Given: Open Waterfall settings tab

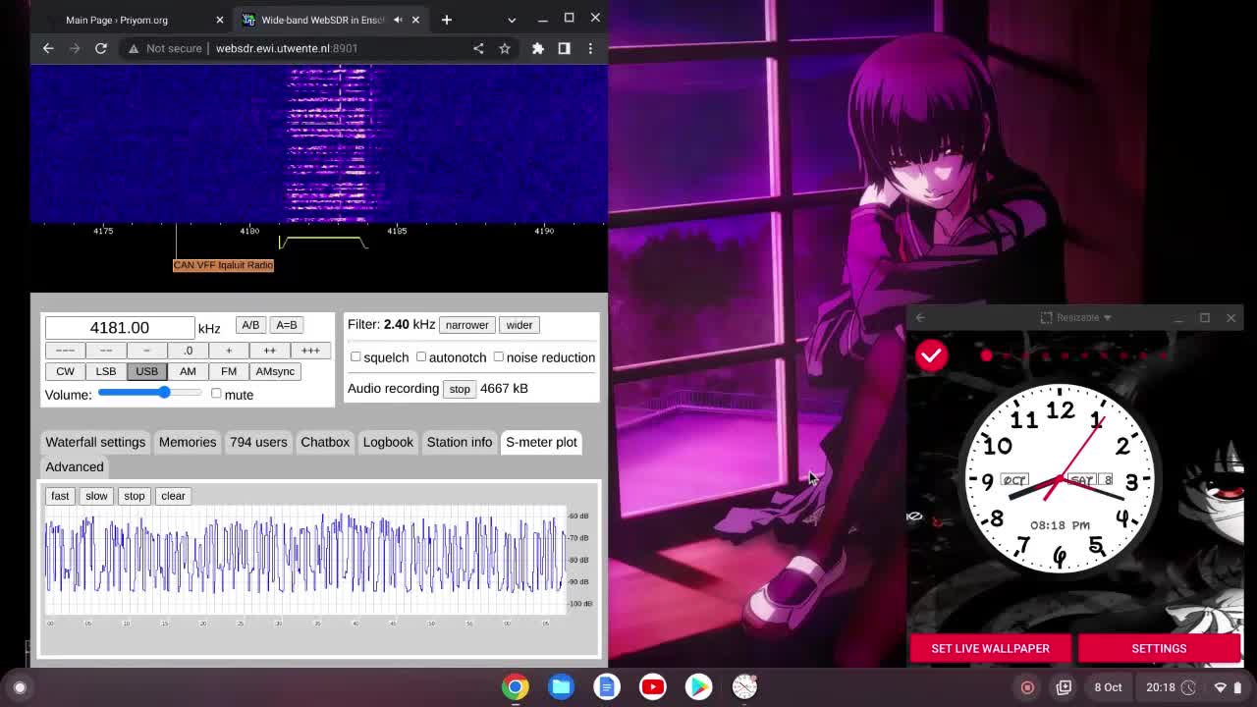Looking at the screenshot, I should click(95, 442).
